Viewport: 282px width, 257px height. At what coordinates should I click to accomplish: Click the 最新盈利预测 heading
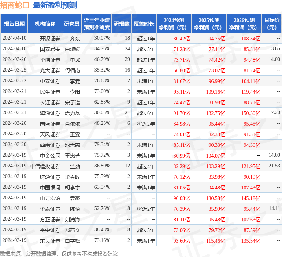55,5
